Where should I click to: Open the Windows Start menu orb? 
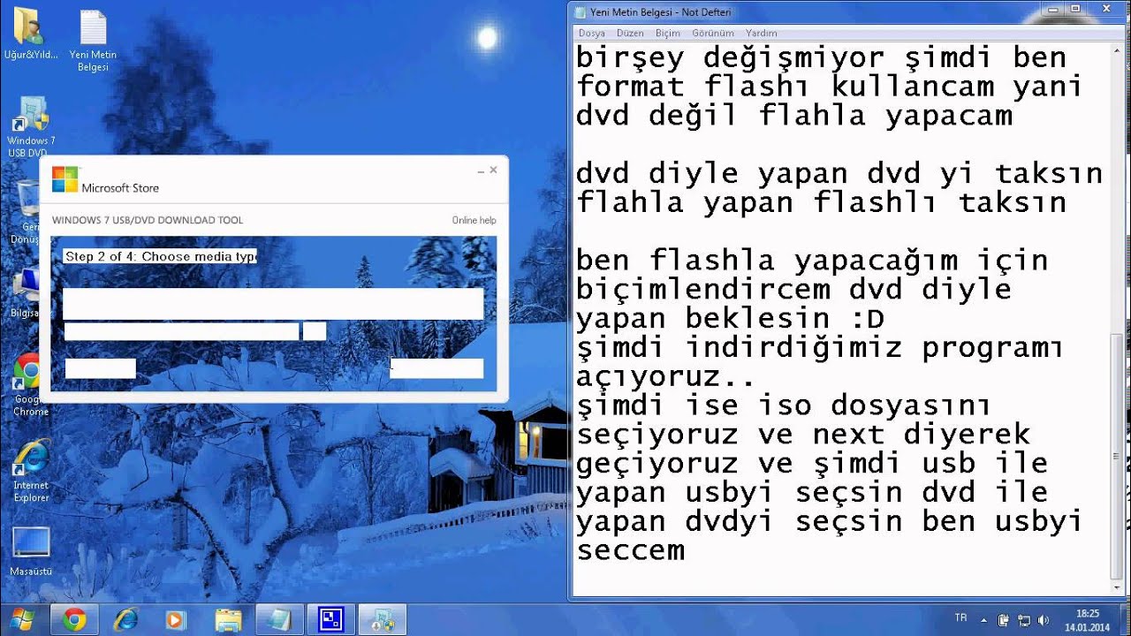tap(20, 620)
